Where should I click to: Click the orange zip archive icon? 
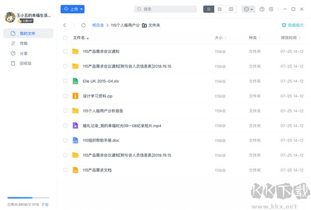[x=75, y=96]
